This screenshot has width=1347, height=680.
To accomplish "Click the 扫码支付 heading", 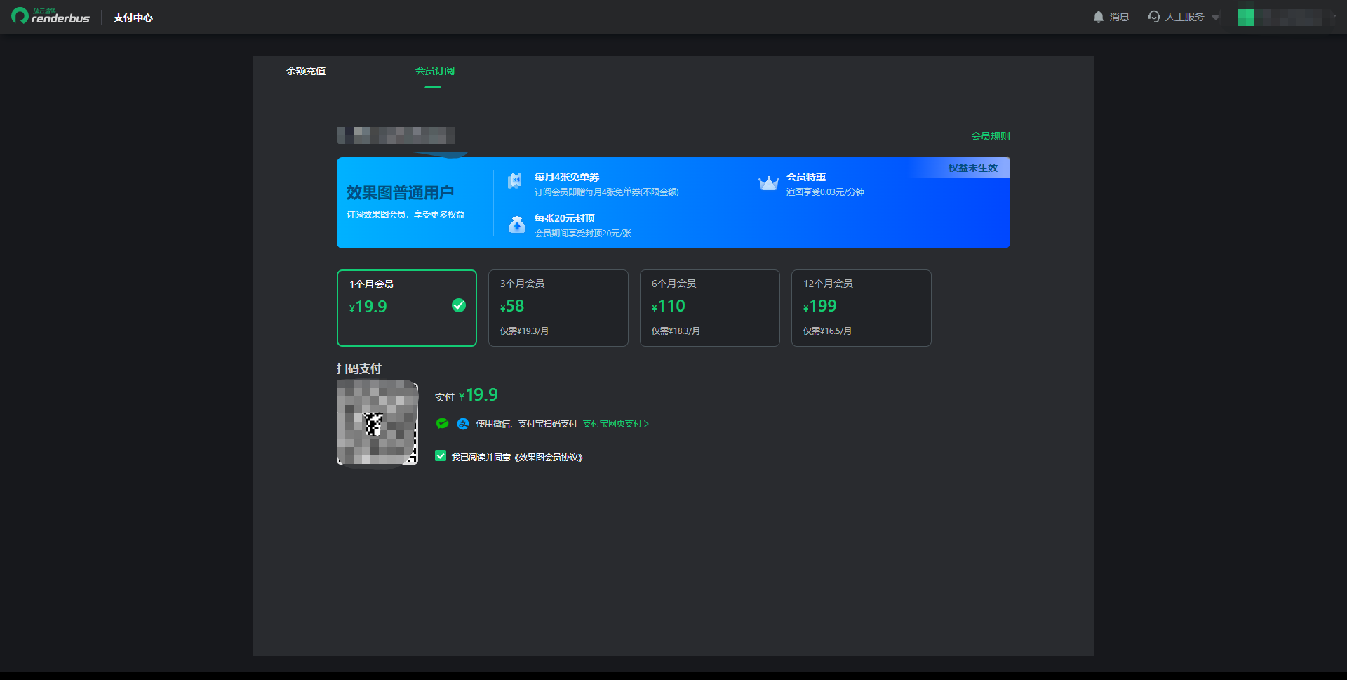I will [x=359, y=369].
